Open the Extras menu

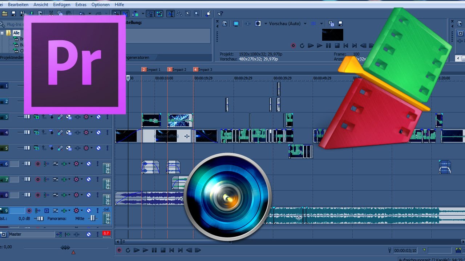(x=81, y=5)
